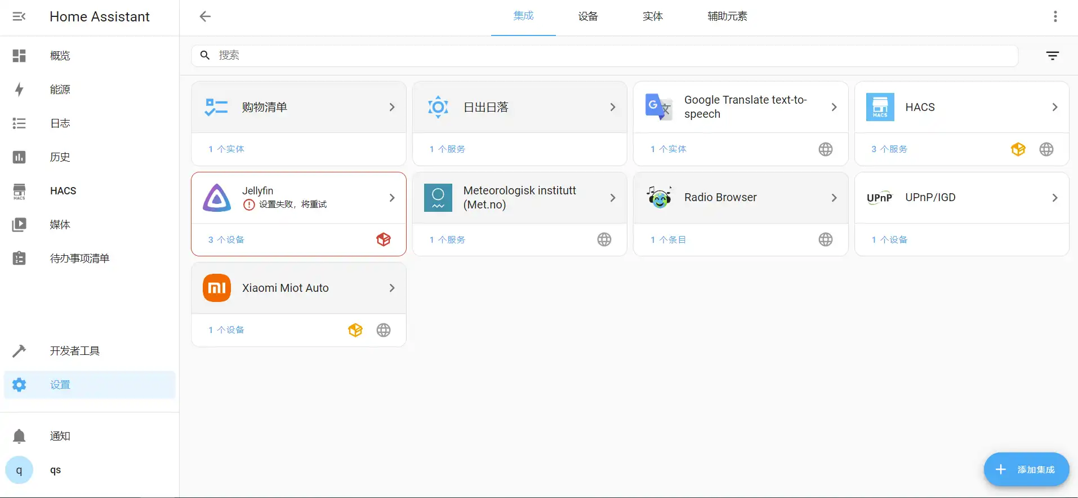This screenshot has height=498, width=1078.
Task: Click the back arrow in header
Action: pyautogui.click(x=205, y=16)
